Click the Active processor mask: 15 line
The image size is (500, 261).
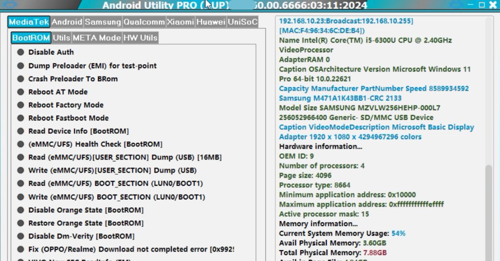(324, 214)
